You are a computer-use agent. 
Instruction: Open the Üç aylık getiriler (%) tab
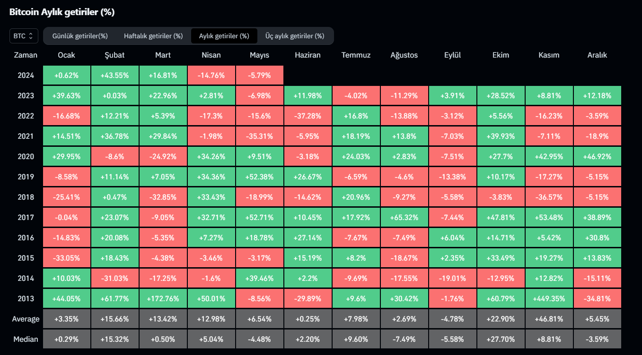[295, 36]
